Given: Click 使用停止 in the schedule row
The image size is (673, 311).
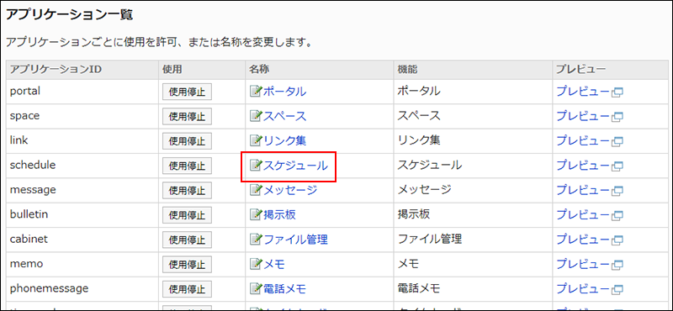Looking at the screenshot, I should 187,166.
